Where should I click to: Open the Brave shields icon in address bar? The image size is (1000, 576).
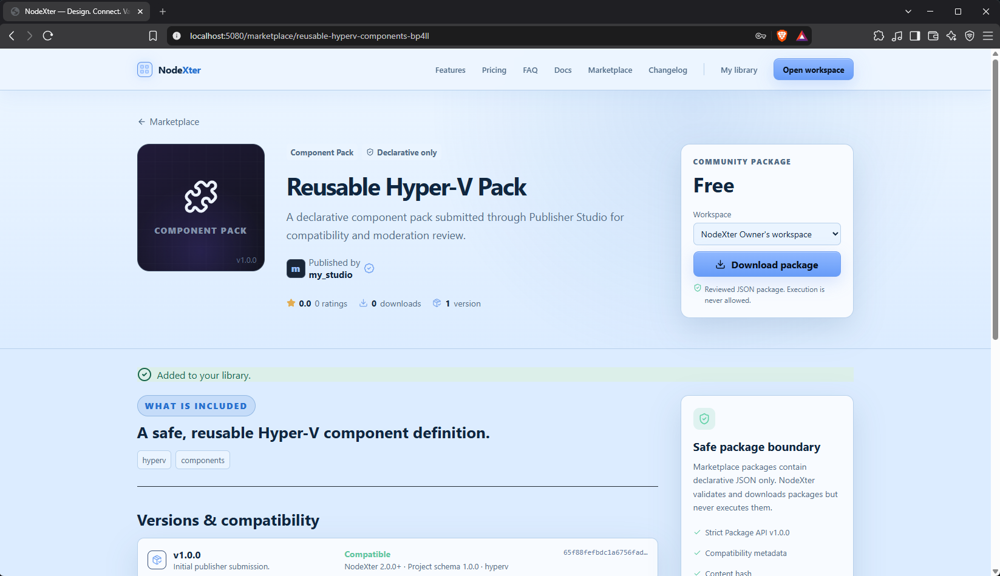[782, 36]
